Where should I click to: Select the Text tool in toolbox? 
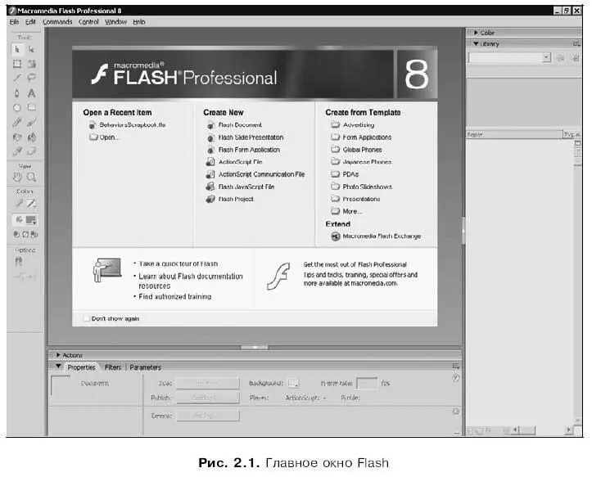[x=31, y=93]
